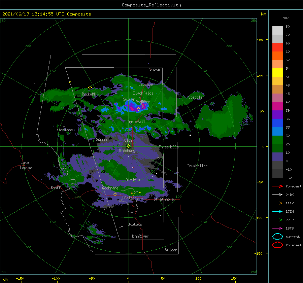Click the Calgary city label

point(131,198)
